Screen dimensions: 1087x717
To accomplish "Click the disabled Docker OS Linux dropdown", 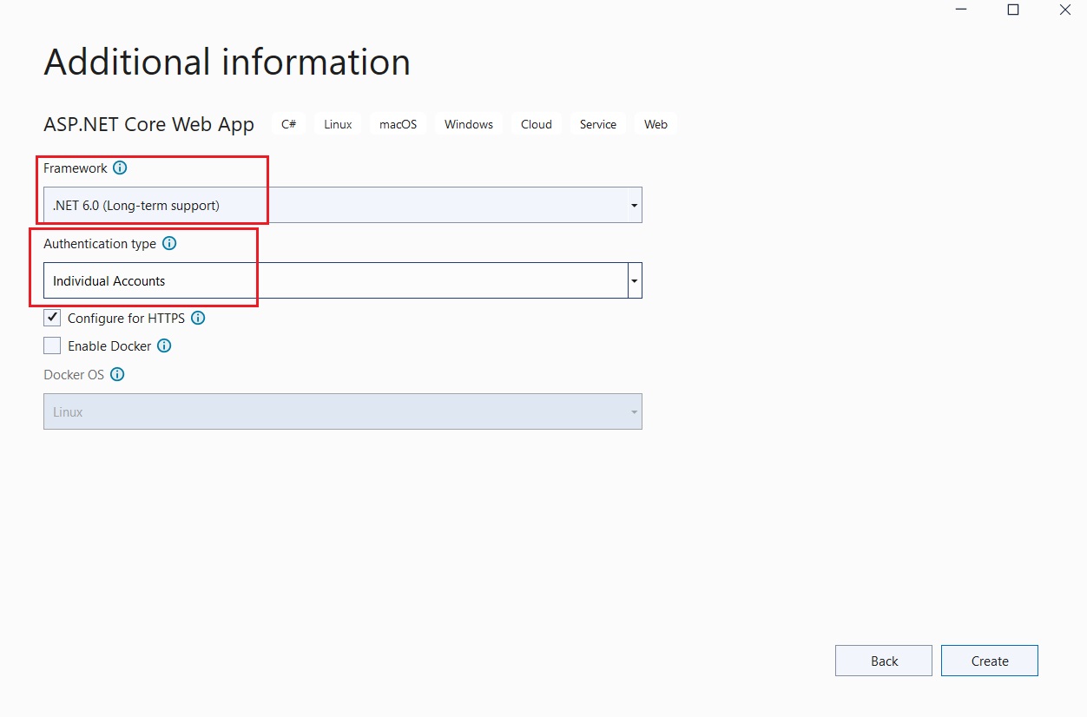I will pyautogui.click(x=343, y=411).
